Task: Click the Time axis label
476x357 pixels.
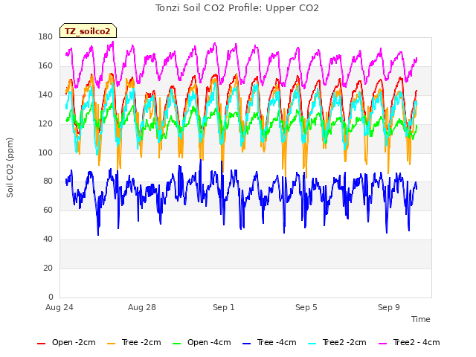Action: pos(421,319)
